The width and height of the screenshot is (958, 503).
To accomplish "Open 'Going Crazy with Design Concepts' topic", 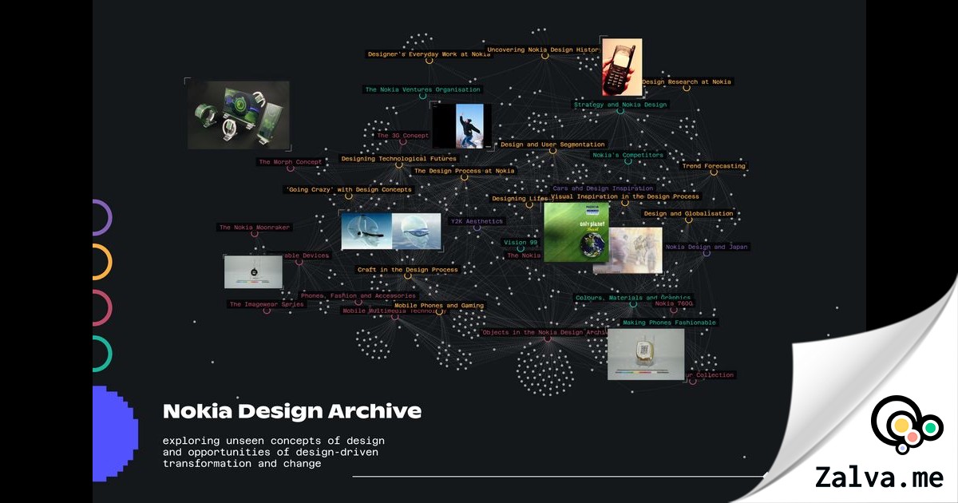I will click(x=349, y=190).
